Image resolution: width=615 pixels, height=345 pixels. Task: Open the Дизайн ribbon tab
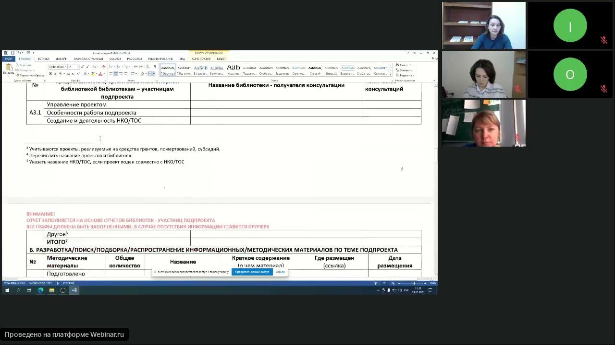pyautogui.click(x=61, y=59)
